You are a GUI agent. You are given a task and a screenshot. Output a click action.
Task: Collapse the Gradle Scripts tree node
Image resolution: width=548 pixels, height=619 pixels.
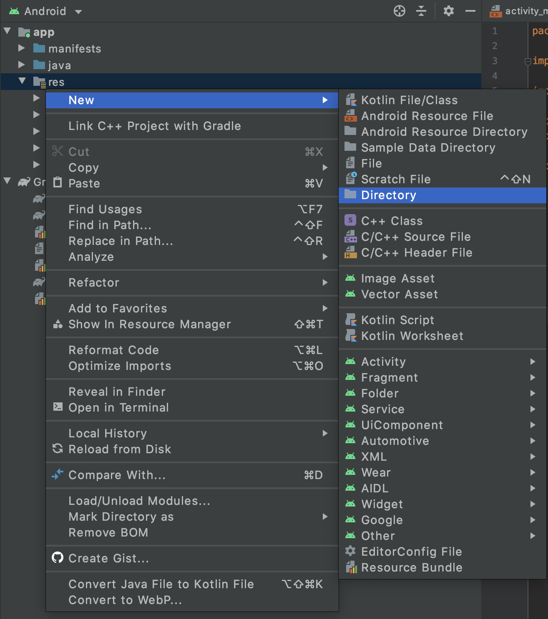click(7, 181)
